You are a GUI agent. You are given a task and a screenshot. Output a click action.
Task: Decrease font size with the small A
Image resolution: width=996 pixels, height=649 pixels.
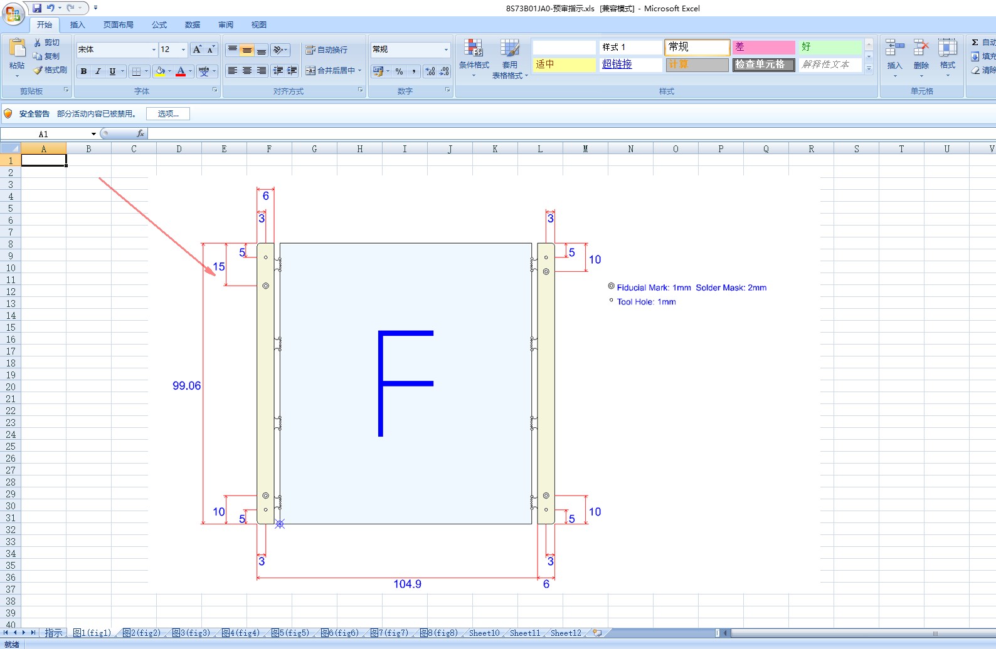[211, 49]
